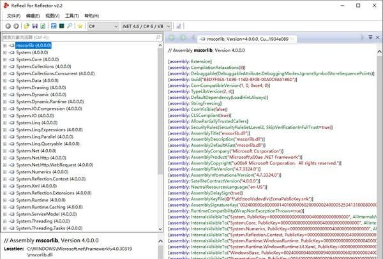Open the 文件(F) menu

13,16
